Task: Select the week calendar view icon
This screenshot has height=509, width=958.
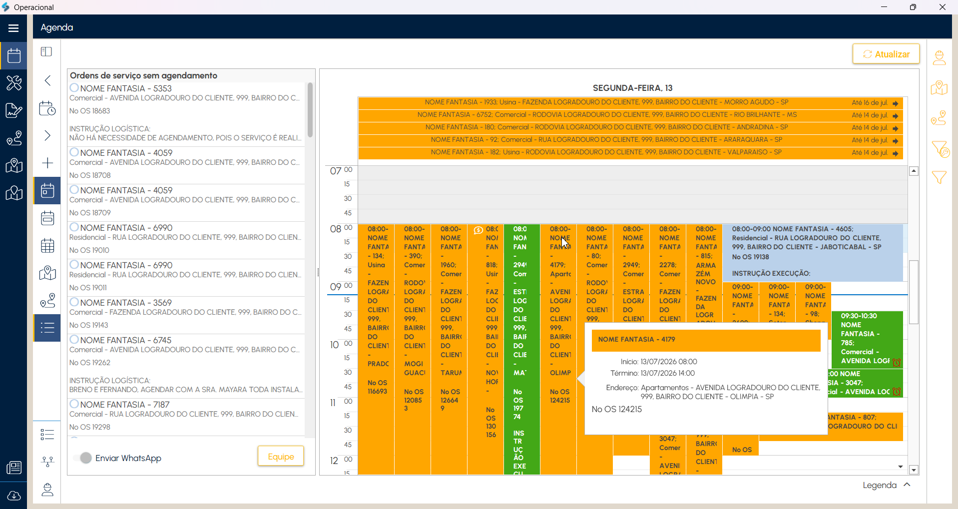Action: tap(47, 218)
